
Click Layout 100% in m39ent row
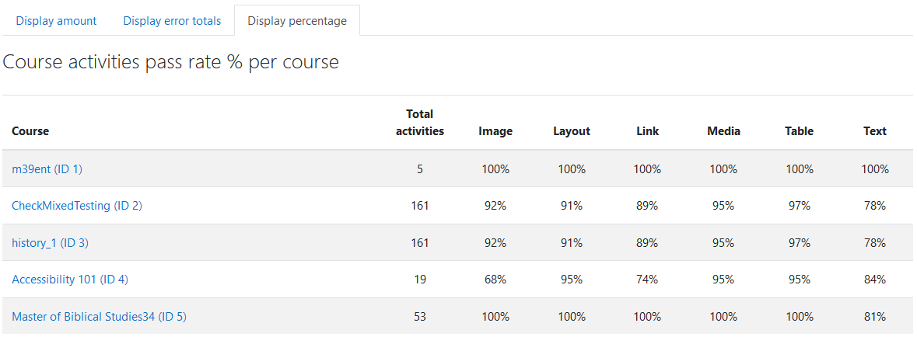point(572,169)
